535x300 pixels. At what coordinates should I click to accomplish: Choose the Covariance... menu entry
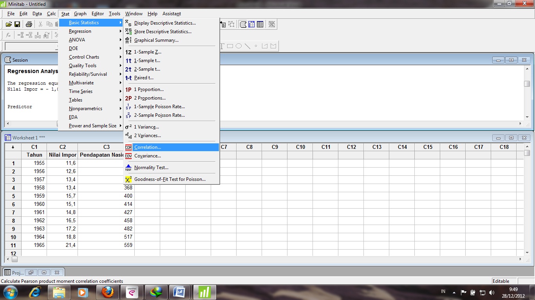[x=172, y=156]
